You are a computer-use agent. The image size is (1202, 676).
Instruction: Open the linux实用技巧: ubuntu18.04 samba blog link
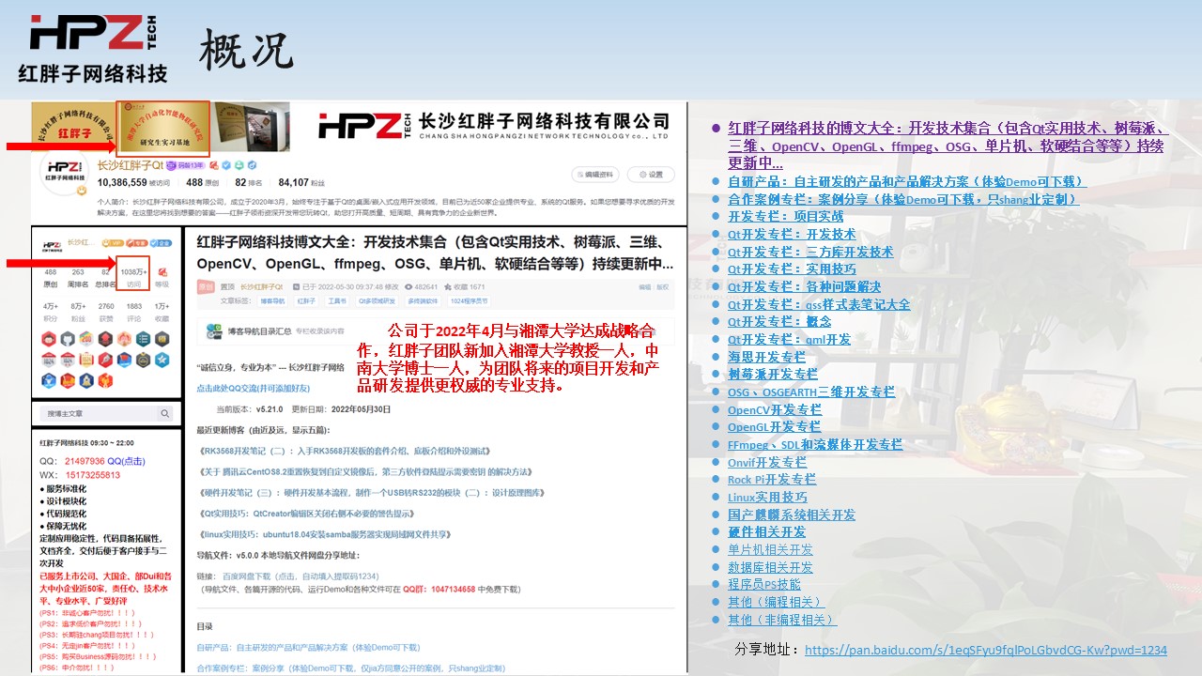325,534
